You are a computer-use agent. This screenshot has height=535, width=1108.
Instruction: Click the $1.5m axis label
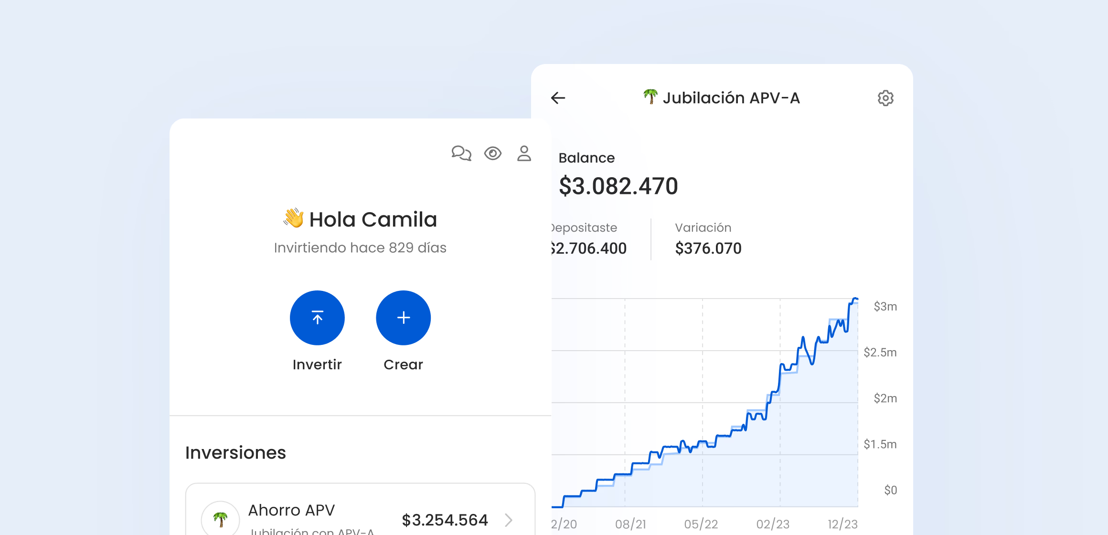pyautogui.click(x=880, y=444)
